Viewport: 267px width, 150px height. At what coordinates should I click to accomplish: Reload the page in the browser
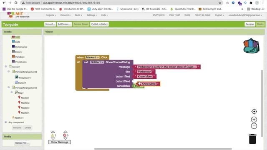(x=16, y=3)
